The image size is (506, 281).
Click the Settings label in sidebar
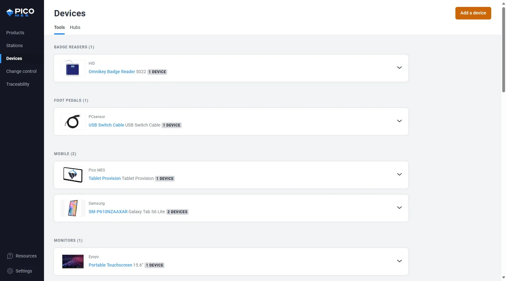[x=24, y=271]
